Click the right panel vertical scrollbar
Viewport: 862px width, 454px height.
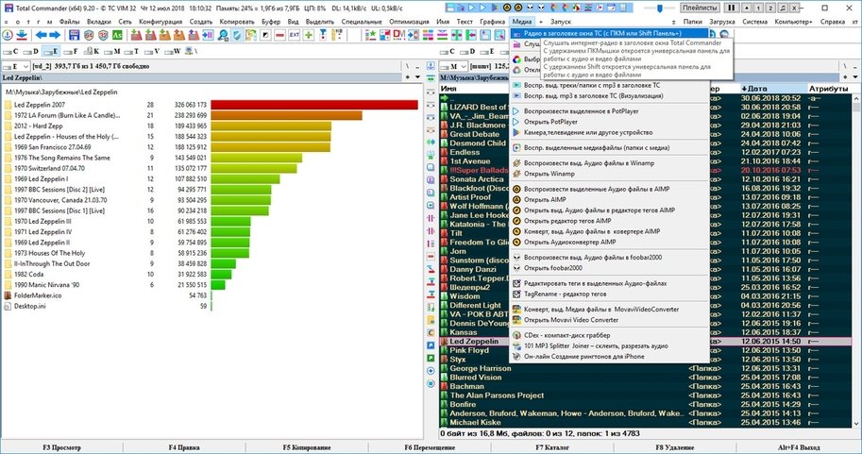point(855,261)
